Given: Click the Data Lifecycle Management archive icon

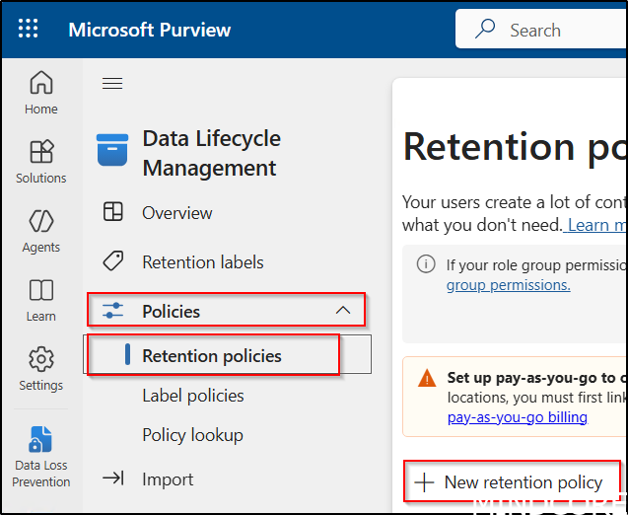Looking at the screenshot, I should click(112, 152).
